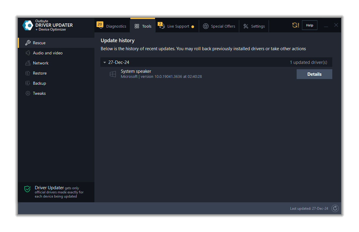Select Backup in the sidebar

(56, 83)
